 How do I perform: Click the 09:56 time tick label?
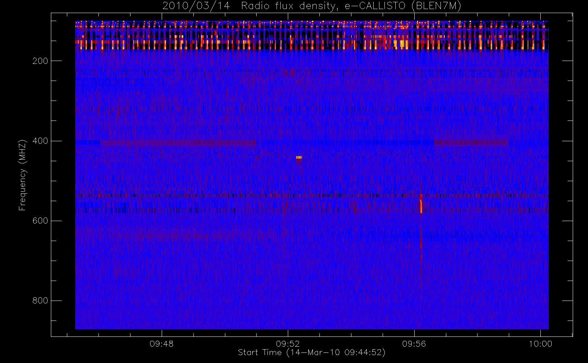[414, 344]
